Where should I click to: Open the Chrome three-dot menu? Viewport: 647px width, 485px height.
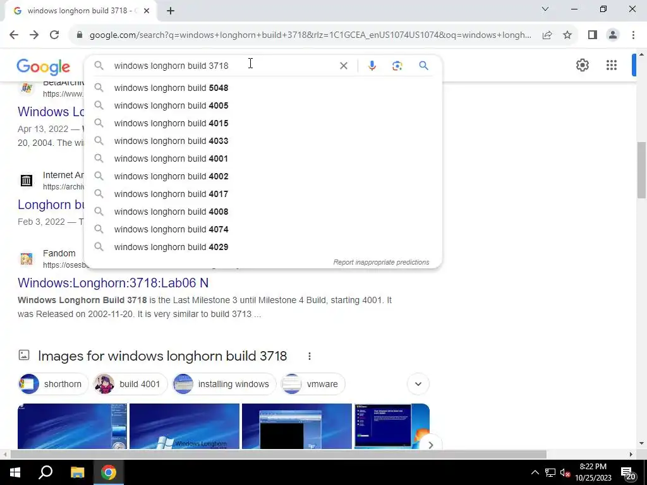(633, 35)
